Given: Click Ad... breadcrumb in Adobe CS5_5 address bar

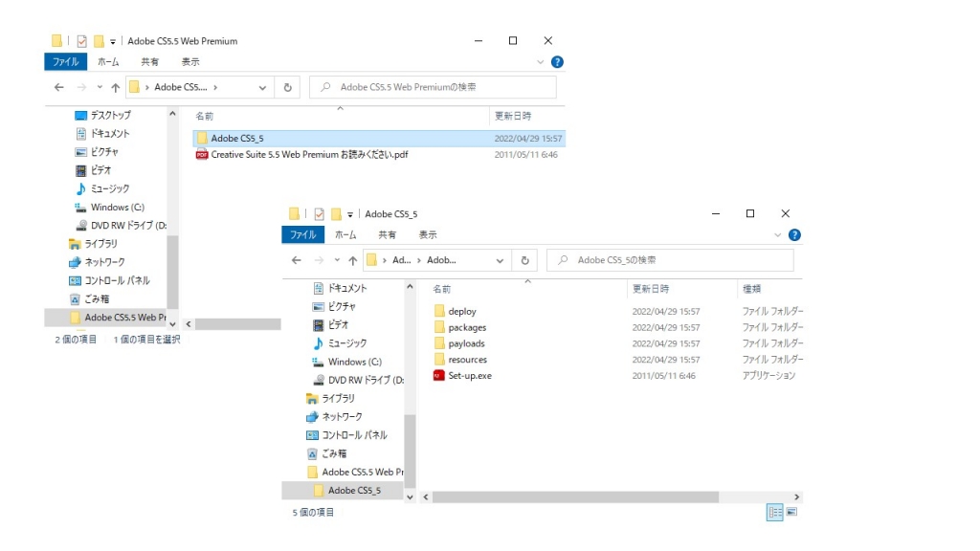Looking at the screenshot, I should tap(401, 260).
